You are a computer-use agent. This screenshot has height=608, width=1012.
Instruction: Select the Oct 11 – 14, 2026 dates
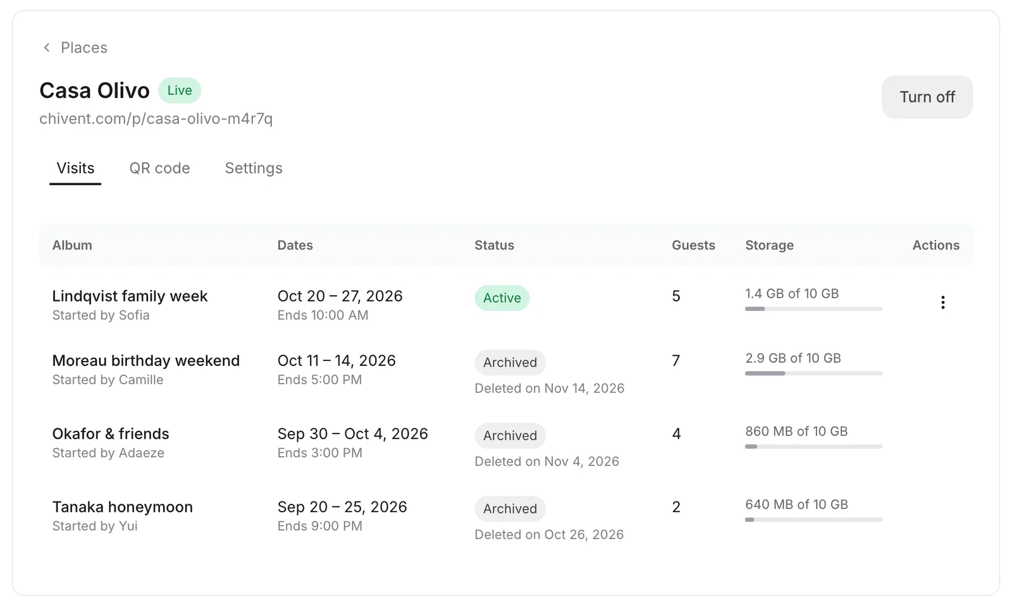pyautogui.click(x=336, y=360)
